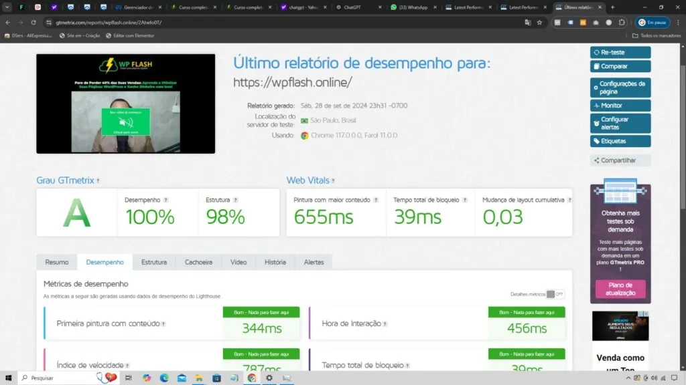This screenshot has height=385, width=686.
Task: Click the 344ms first contentful paint value
Action: click(x=262, y=328)
